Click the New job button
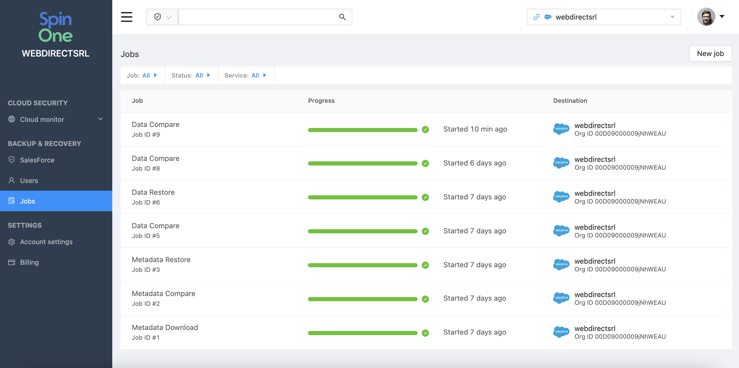The width and height of the screenshot is (739, 368). click(710, 53)
